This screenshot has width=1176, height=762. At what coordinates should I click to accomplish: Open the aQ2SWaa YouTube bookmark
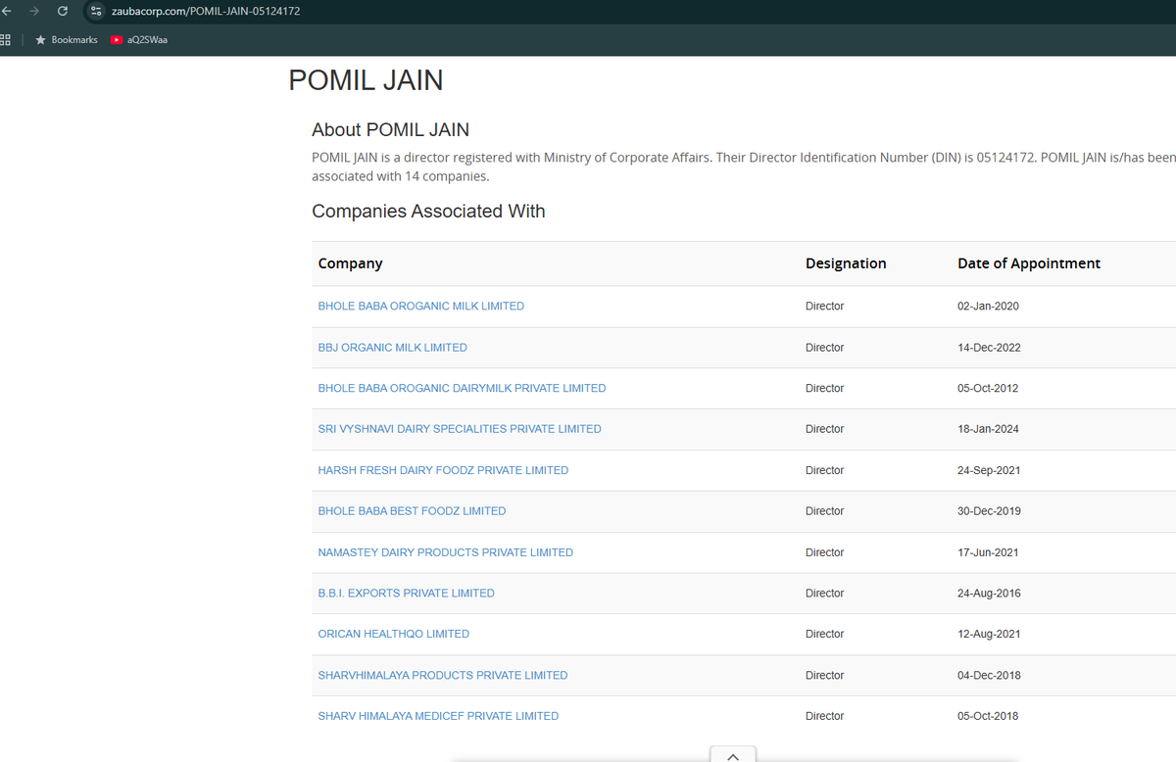click(139, 40)
